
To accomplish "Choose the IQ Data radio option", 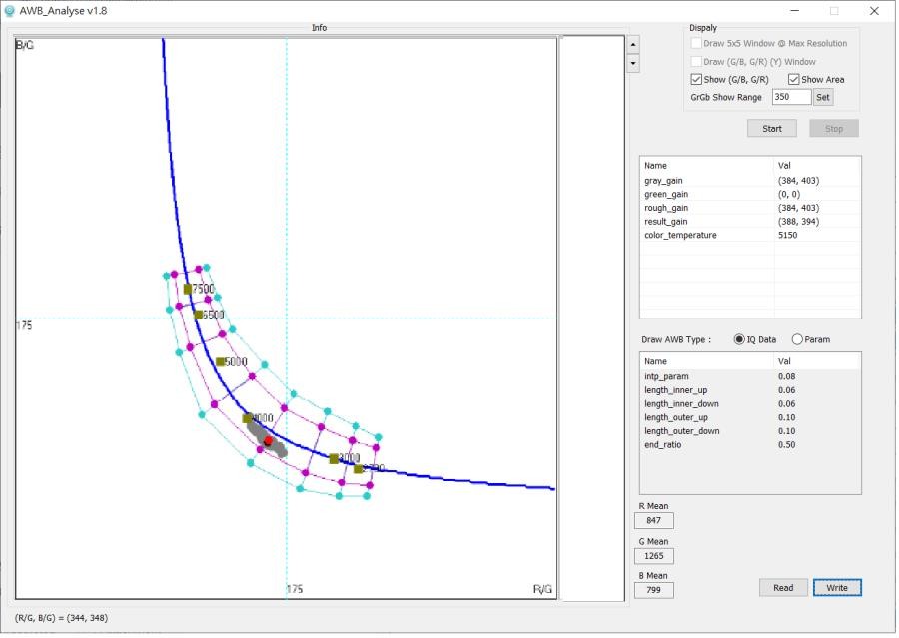I will pyautogui.click(x=739, y=339).
